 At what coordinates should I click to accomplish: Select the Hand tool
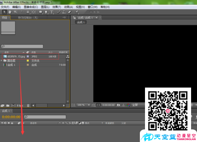click(10, 12)
